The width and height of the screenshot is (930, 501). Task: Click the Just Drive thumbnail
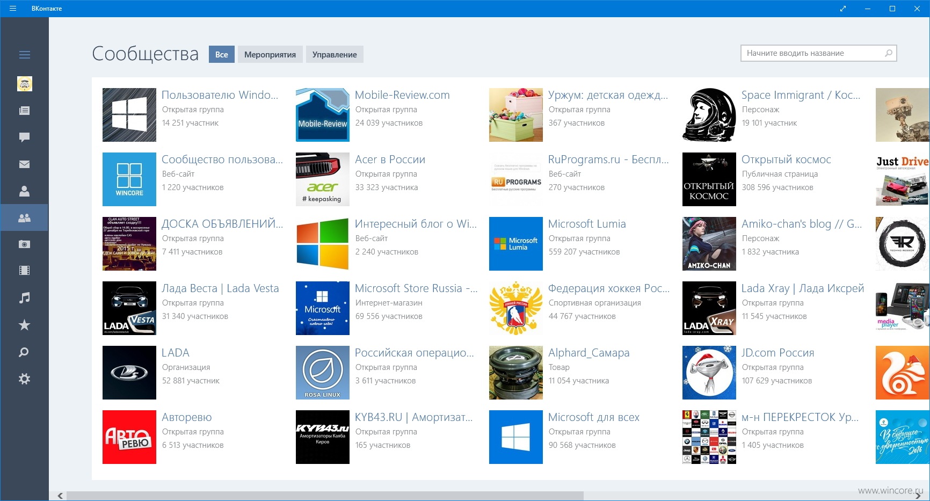(x=903, y=179)
